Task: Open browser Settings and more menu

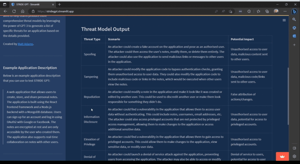Action: pos(285,11)
